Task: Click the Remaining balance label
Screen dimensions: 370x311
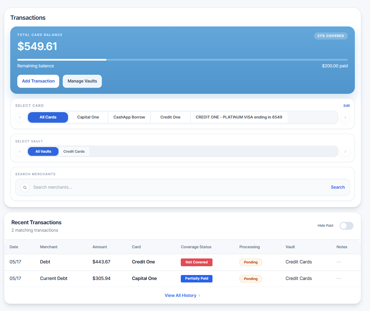Action: 35,66
